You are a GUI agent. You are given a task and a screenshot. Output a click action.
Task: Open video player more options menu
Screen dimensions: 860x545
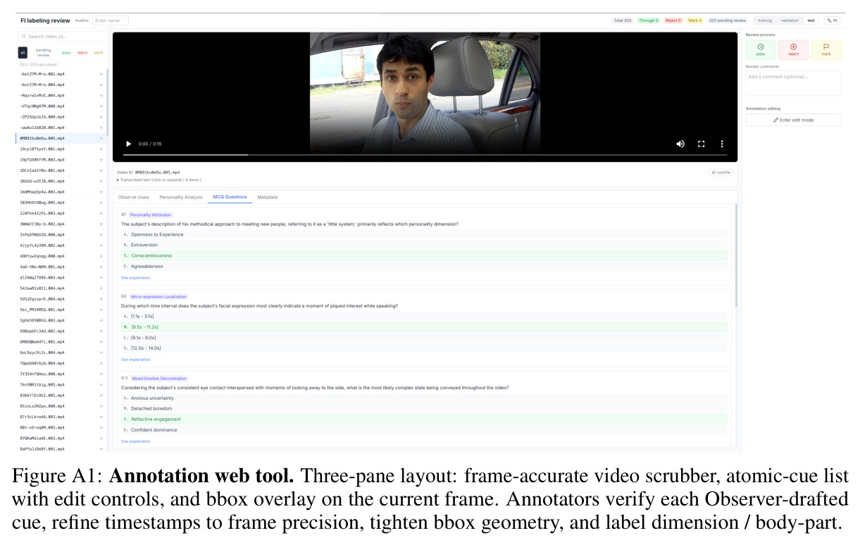722,144
